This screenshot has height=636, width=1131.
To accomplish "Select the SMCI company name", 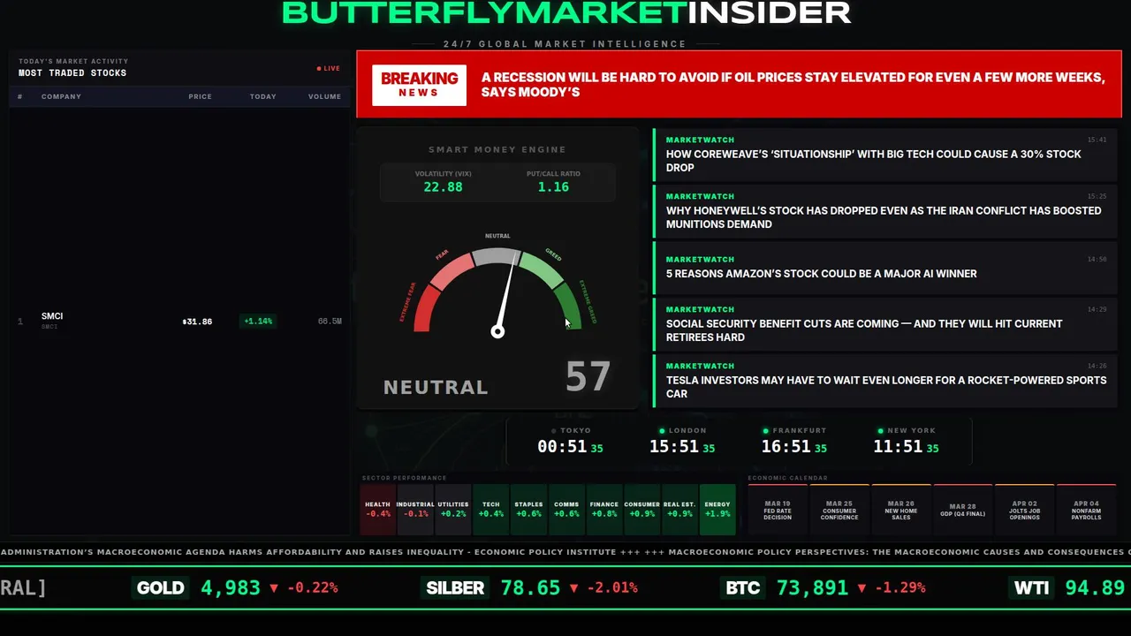I will tap(52, 316).
